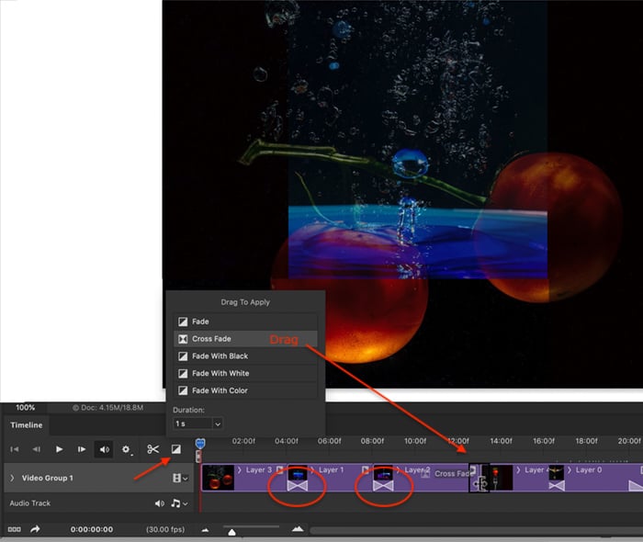Convert to frame animation icon
Viewport: 643px width, 542px height.
[15, 529]
